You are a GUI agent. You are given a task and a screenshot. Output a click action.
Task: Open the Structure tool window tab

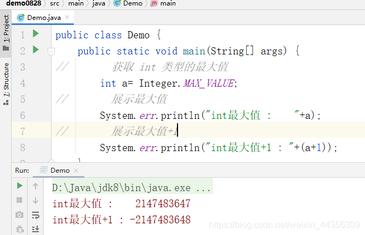pyautogui.click(x=6, y=83)
